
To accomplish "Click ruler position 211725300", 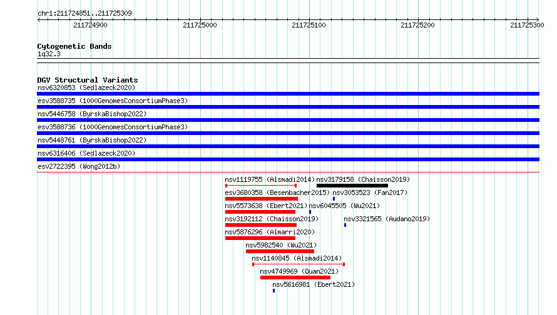I will coord(527,25).
